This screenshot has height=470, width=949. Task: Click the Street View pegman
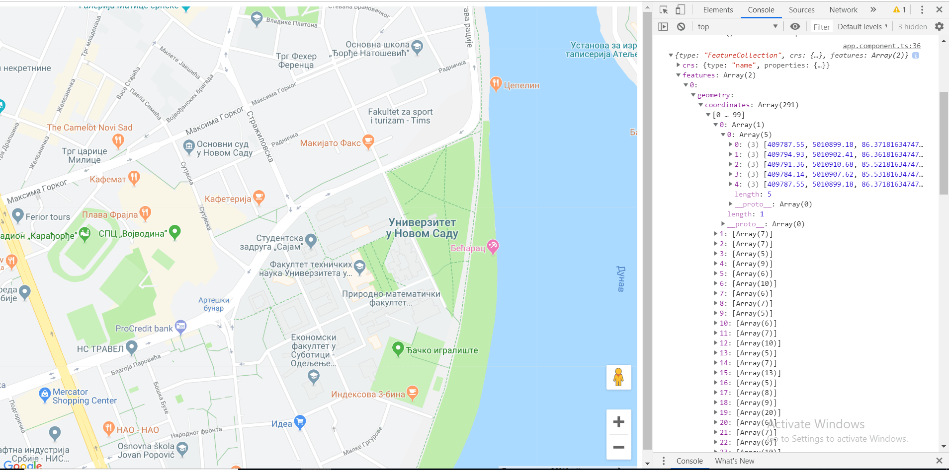tap(619, 377)
